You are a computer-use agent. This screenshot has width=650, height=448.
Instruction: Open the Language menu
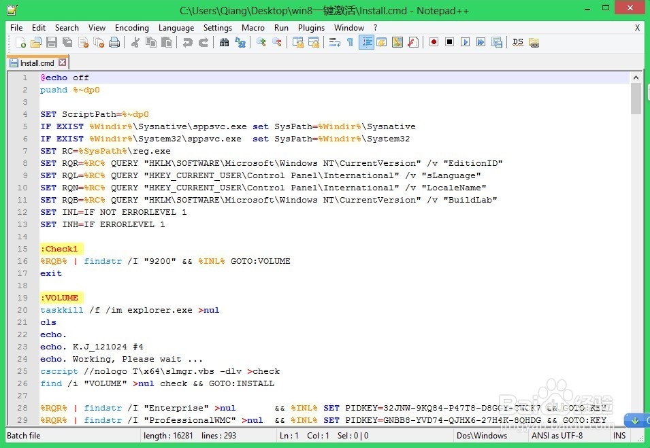[176, 28]
